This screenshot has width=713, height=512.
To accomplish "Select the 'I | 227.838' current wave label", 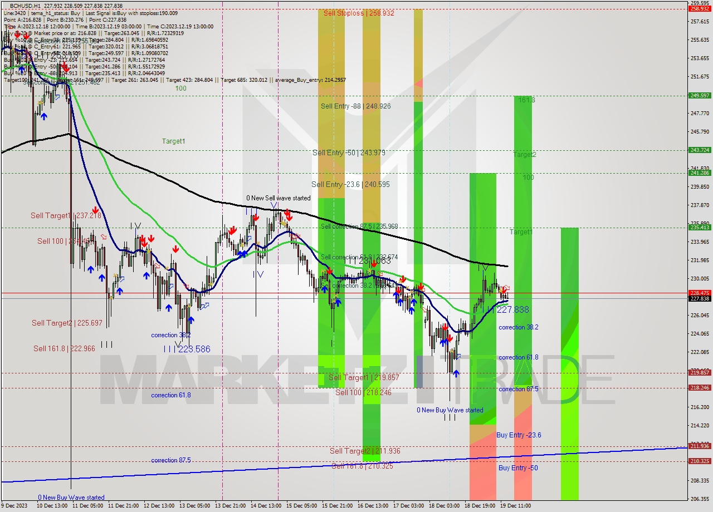I will pos(508,309).
